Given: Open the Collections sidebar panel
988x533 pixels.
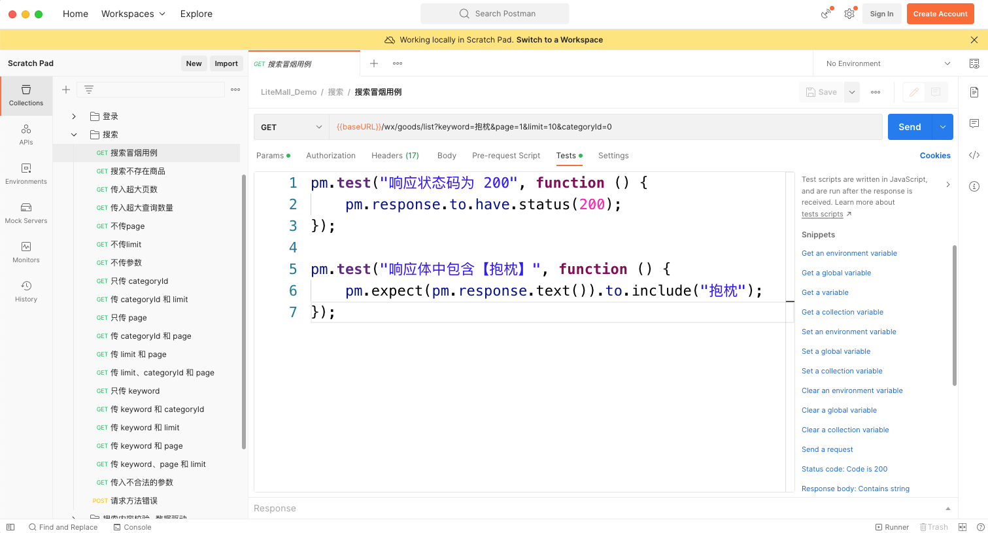Looking at the screenshot, I should [26, 95].
